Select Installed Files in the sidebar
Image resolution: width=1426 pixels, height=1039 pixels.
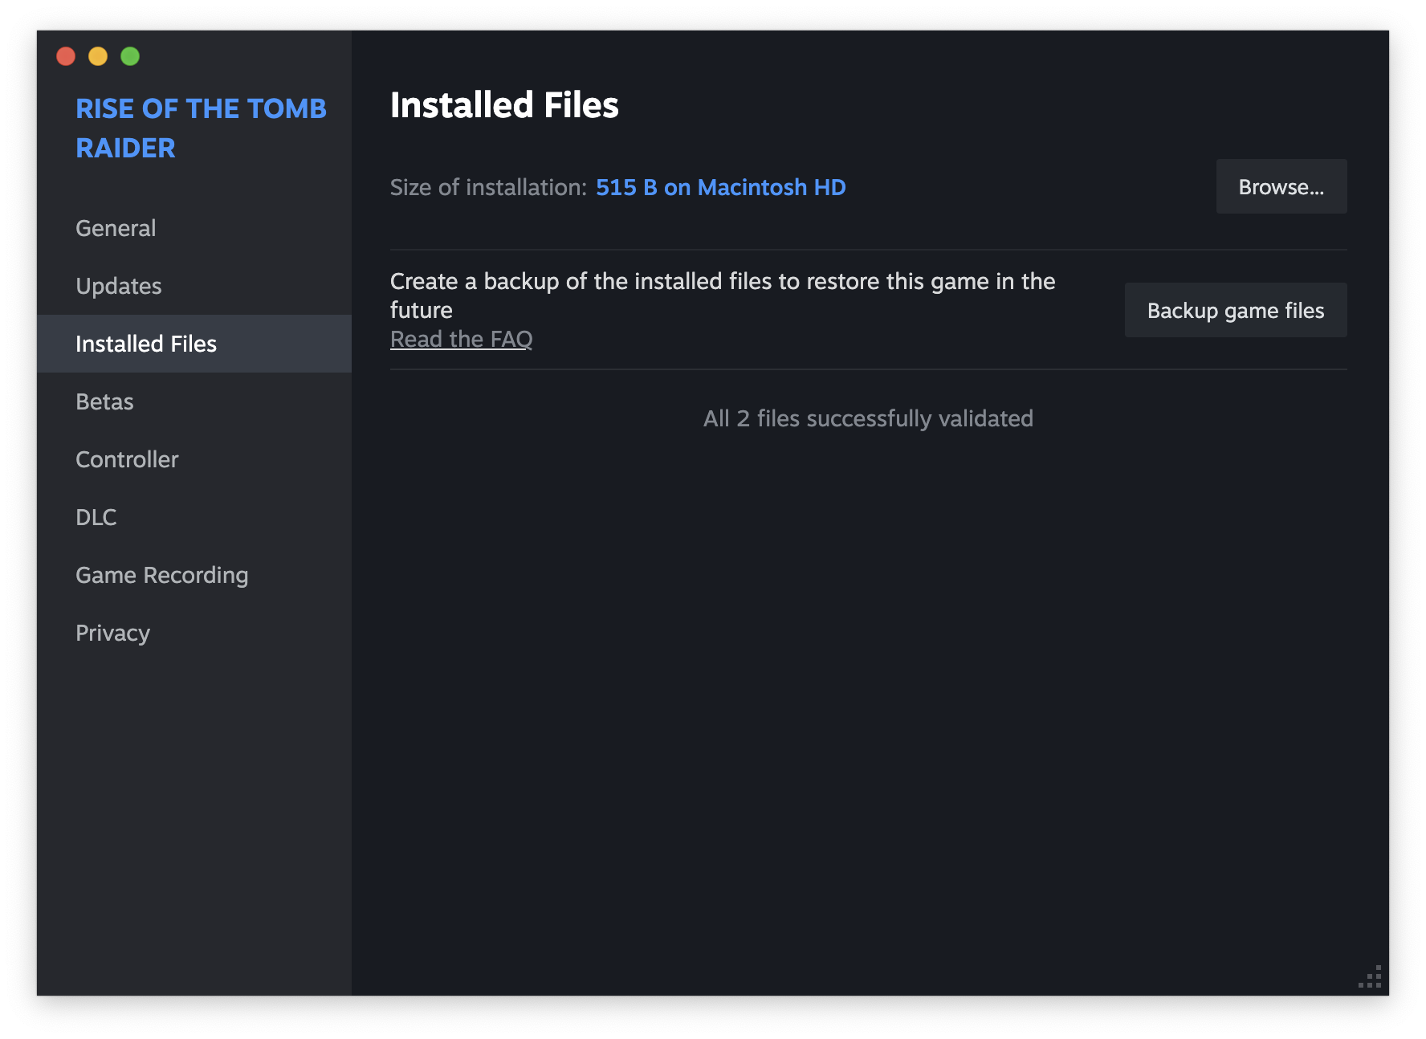coord(146,344)
